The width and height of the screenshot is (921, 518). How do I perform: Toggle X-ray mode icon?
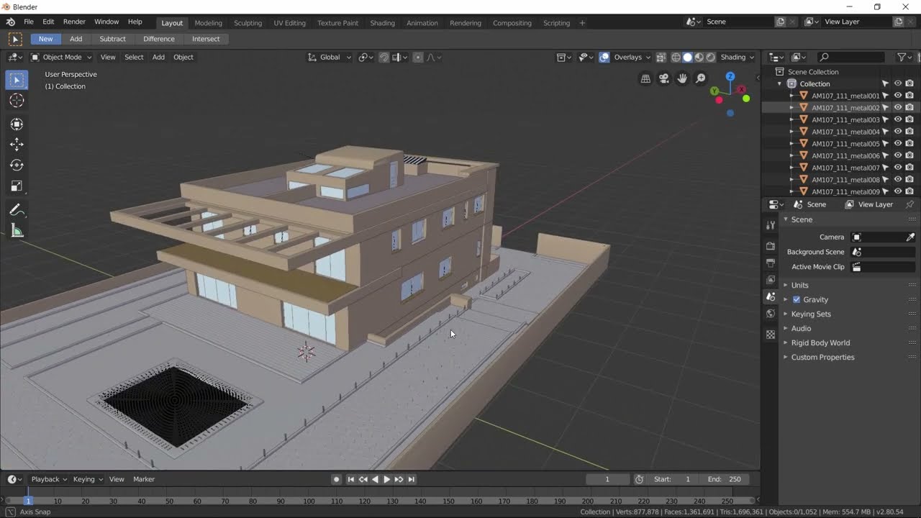pyautogui.click(x=661, y=58)
